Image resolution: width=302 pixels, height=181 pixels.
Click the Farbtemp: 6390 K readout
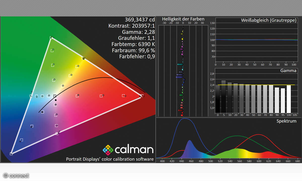point(133,44)
